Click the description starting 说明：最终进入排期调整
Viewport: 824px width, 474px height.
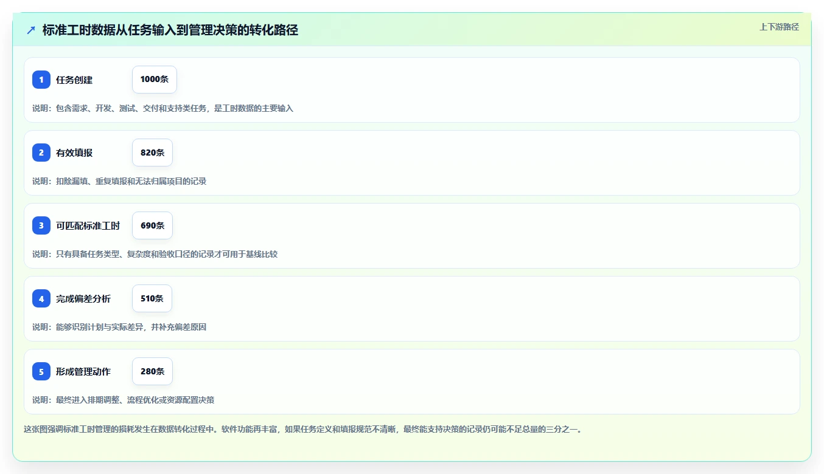click(123, 400)
